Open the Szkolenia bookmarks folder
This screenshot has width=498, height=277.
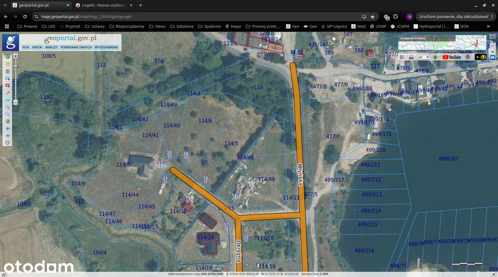pyautogui.click(x=181, y=26)
